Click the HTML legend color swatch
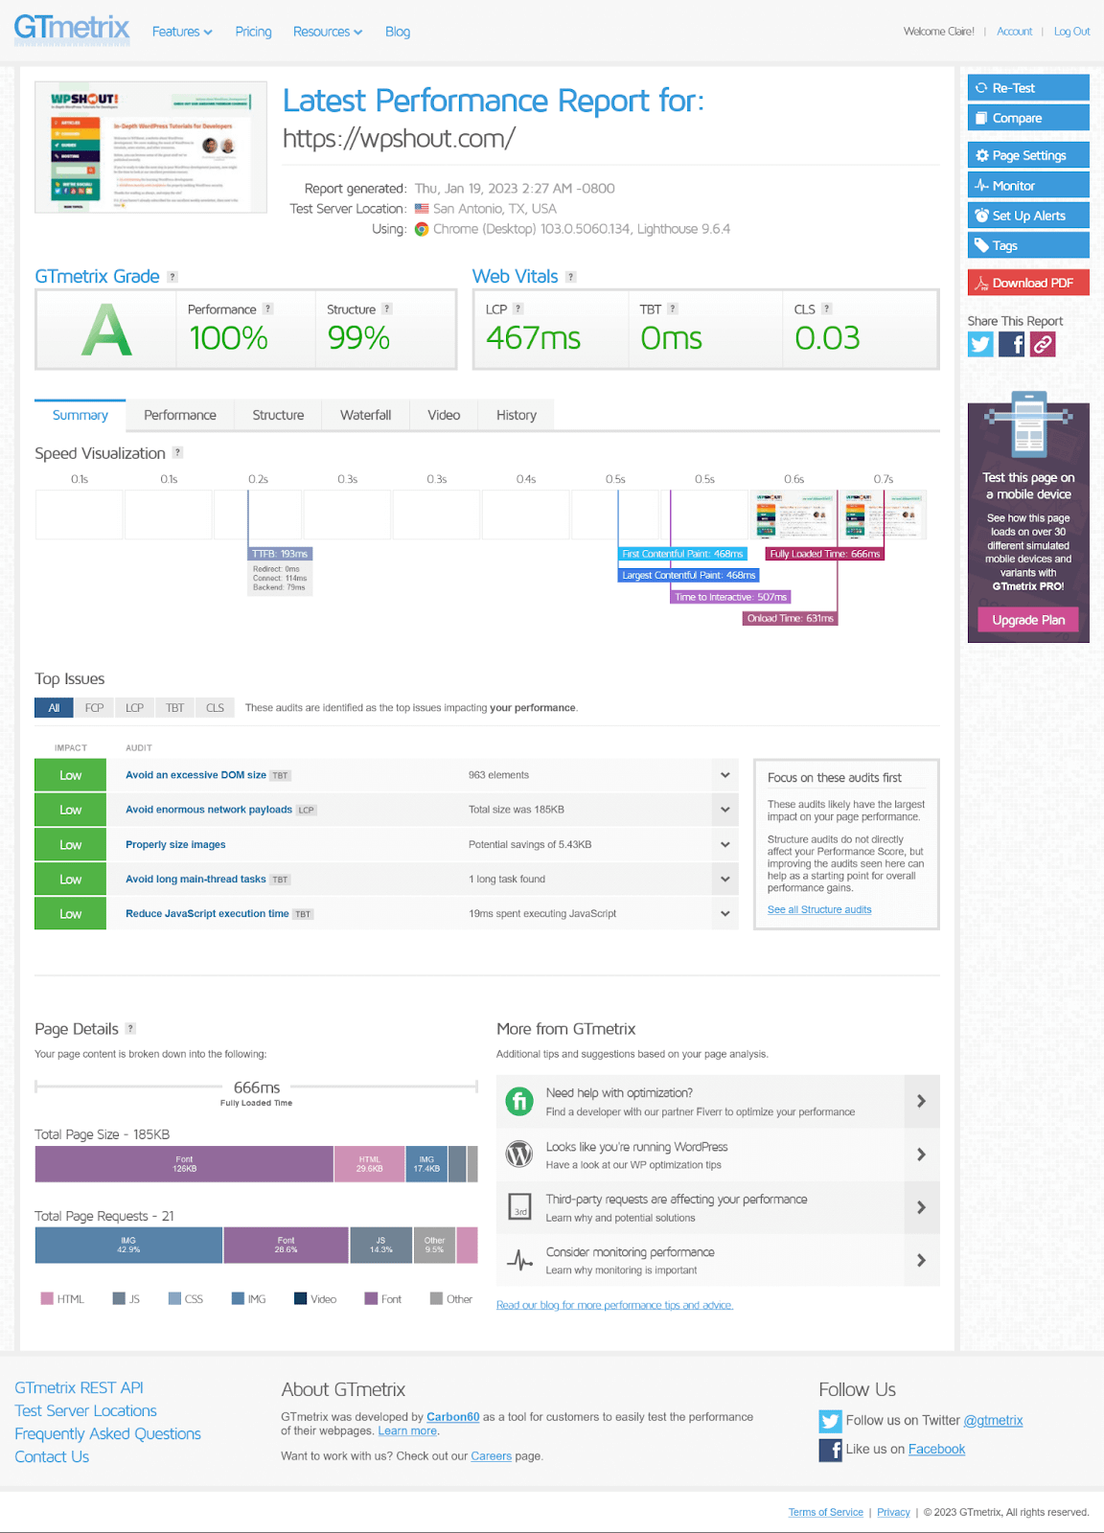The height and width of the screenshot is (1533, 1104). click(x=47, y=1299)
